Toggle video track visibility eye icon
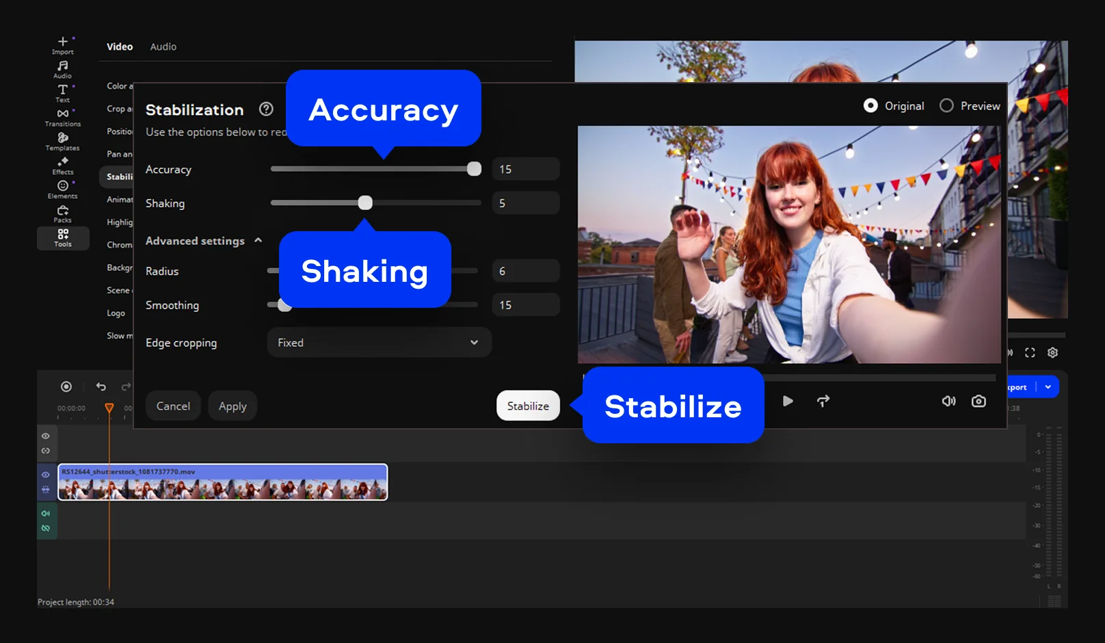Screen dimensions: 1105x643 click(46, 474)
